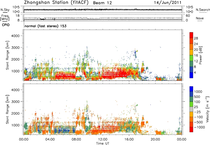
Task: Click "Slant Range [km]" label of power panel
Action: pos(7,55)
